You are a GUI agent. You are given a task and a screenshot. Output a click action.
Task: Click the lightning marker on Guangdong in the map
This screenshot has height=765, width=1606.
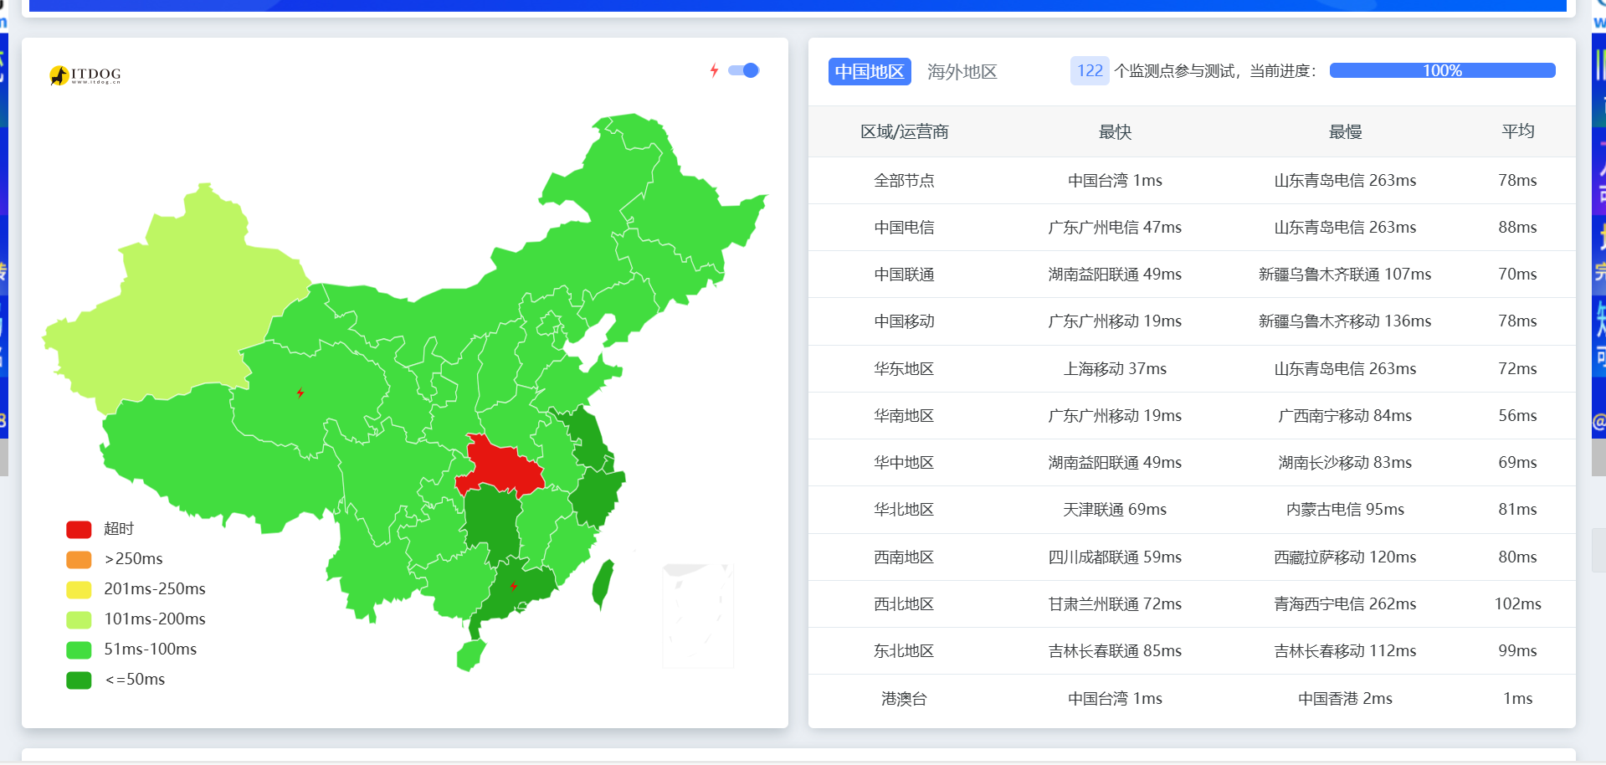[516, 586]
